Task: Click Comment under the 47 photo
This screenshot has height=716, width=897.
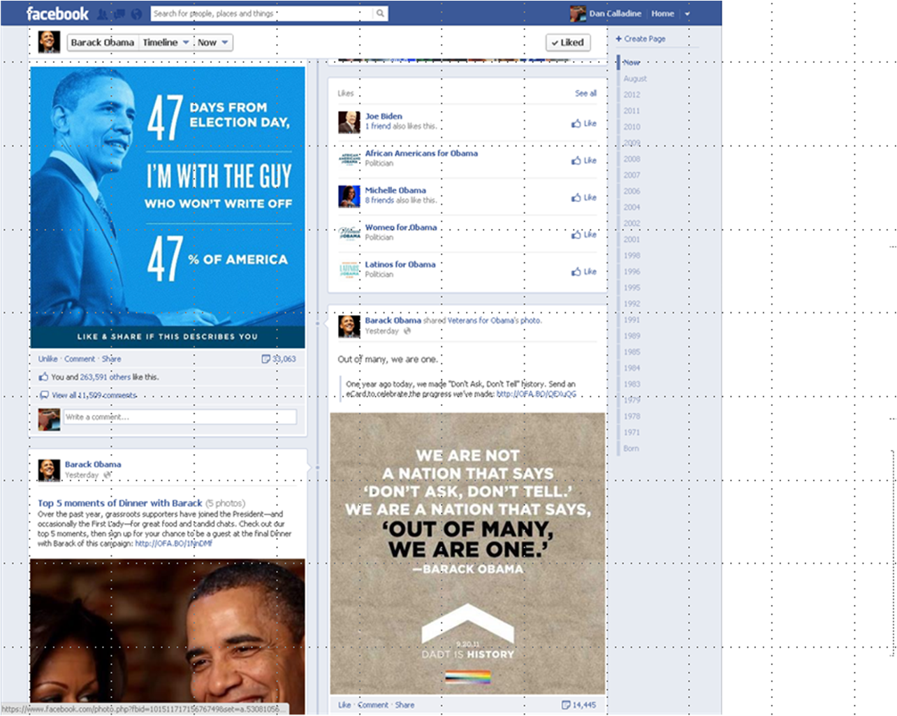Action: tap(80, 359)
